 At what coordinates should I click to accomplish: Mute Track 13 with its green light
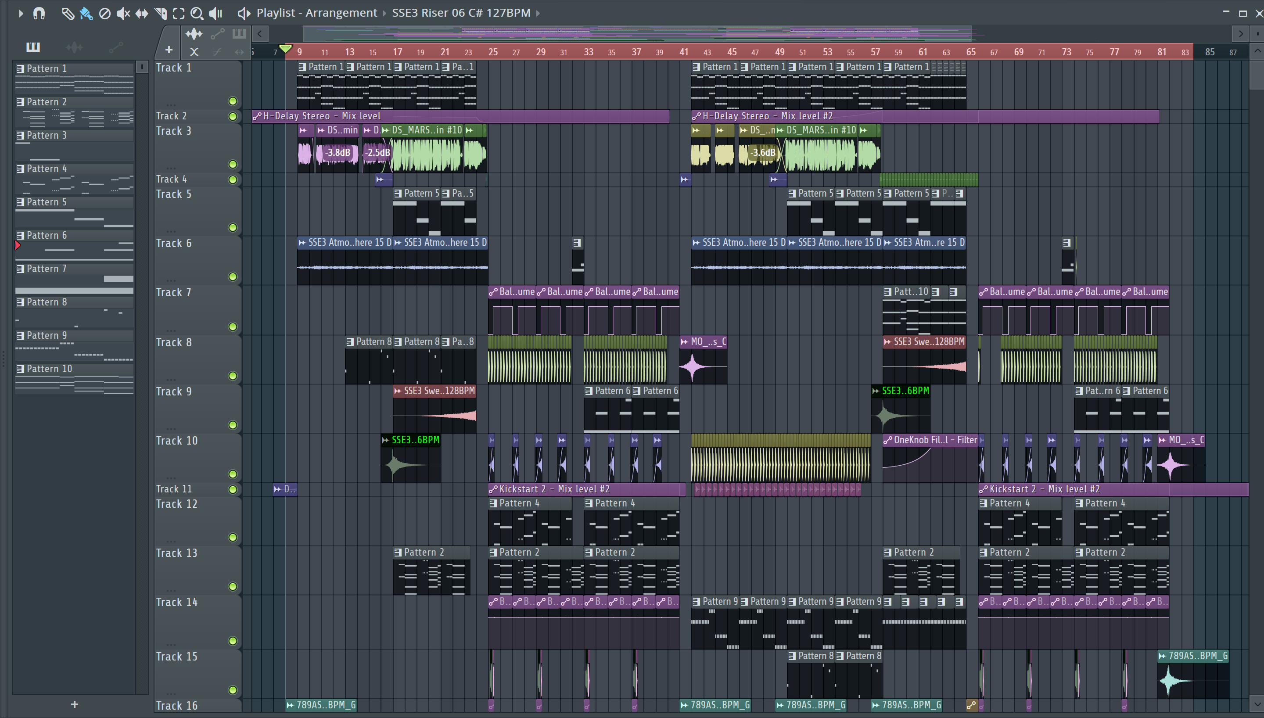(x=233, y=586)
